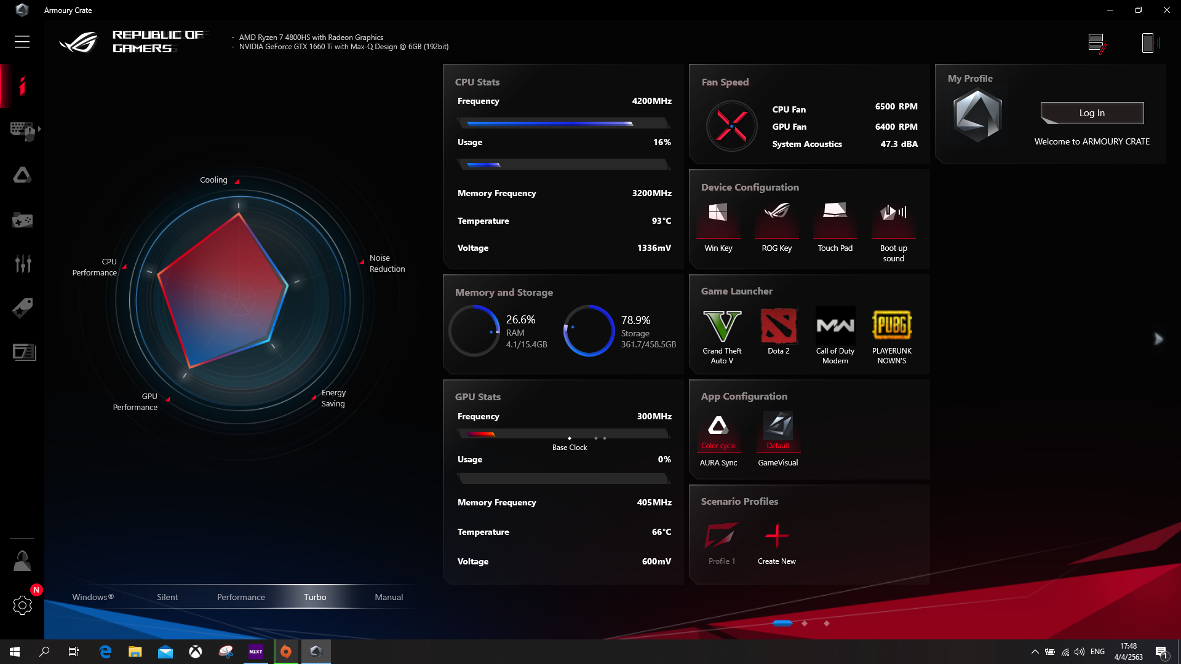
Task: Open the hamburger menu in sidebar
Action: coord(22,42)
